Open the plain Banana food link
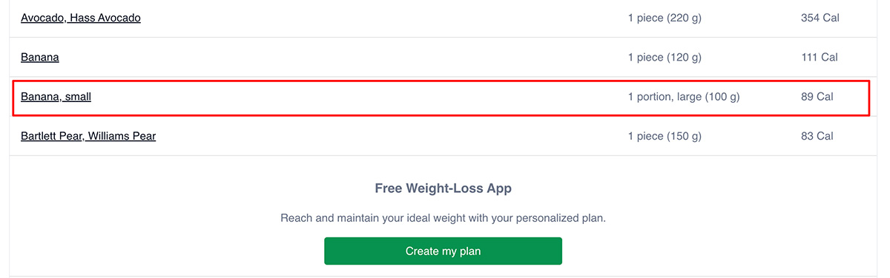Screen dimensions: 890x278 tap(40, 57)
